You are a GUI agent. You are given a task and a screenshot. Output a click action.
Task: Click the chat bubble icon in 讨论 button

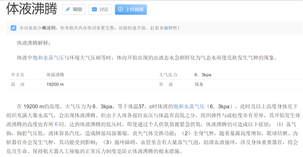[x=94, y=9]
